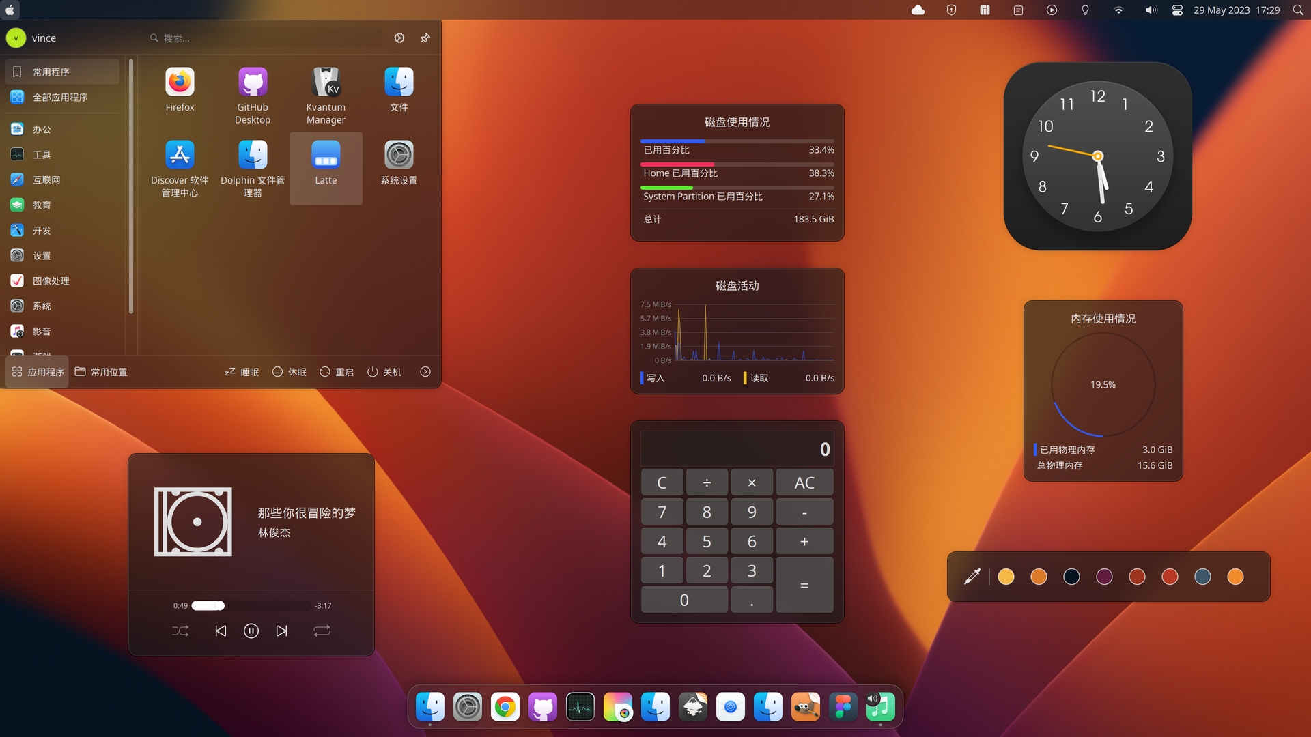
Task: Open System Settings from the dock
Action: [x=468, y=707]
